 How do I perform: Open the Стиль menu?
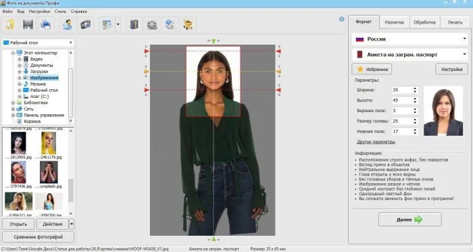60,11
